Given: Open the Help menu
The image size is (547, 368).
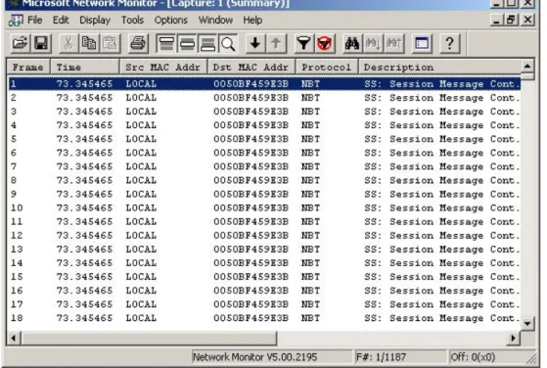Looking at the screenshot, I should 252,21.
